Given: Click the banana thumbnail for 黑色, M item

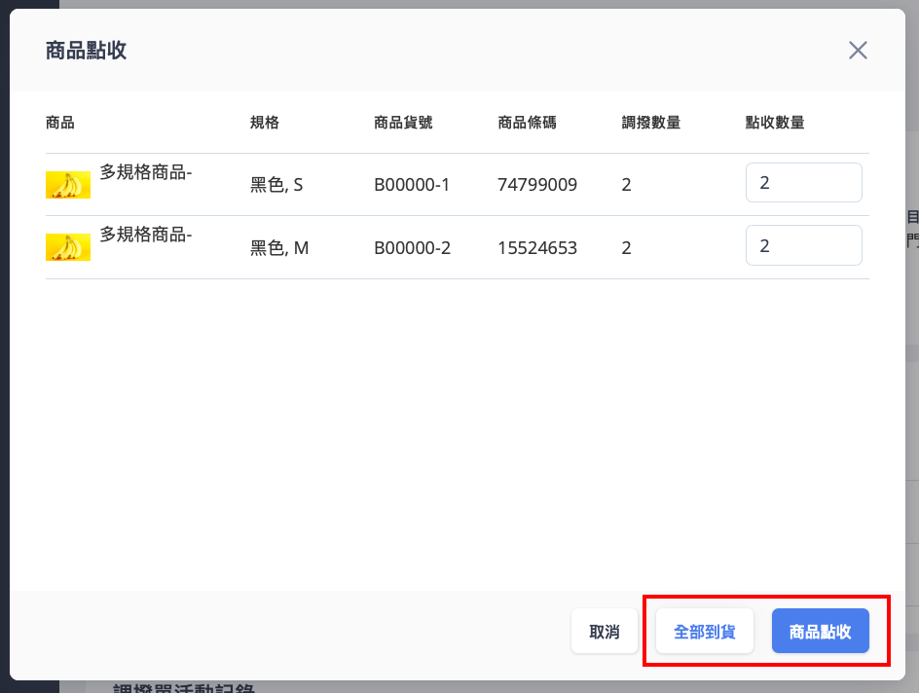Looking at the screenshot, I should pyautogui.click(x=68, y=247).
